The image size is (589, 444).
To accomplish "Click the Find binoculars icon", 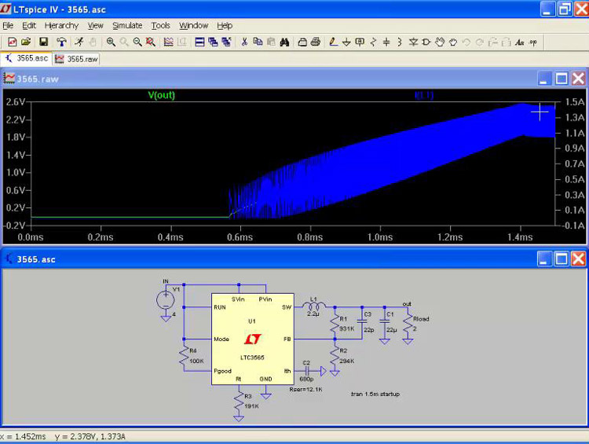I will pyautogui.click(x=284, y=42).
